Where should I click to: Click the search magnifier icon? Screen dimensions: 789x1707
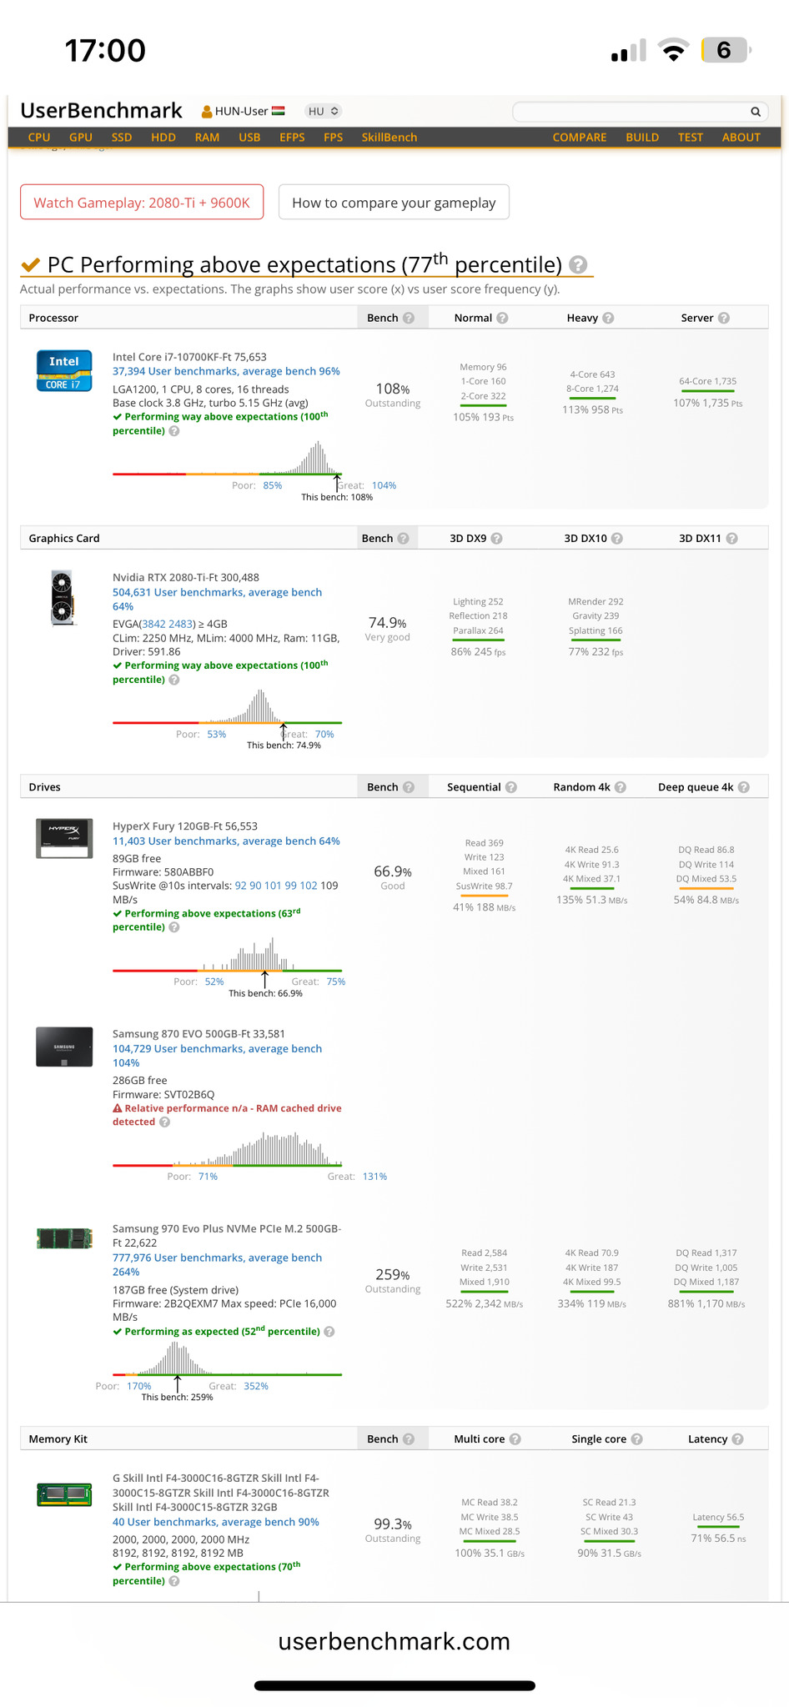(755, 112)
